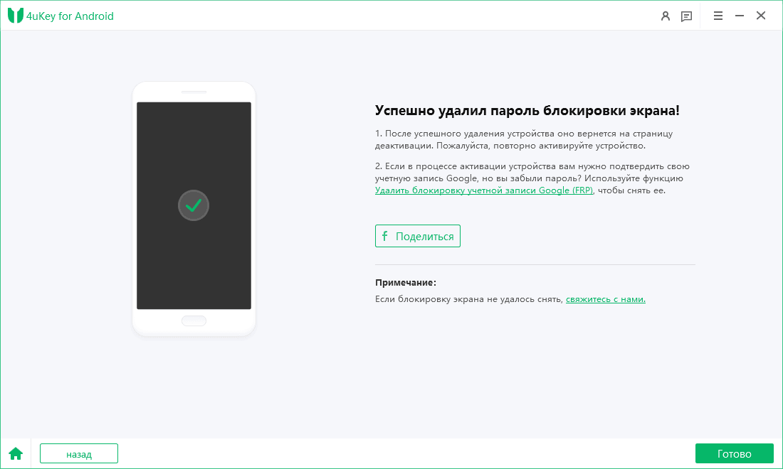Click the назад button
Viewport: 783px width, 469px height.
pos(78,453)
